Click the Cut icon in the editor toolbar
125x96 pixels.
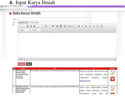21,26
